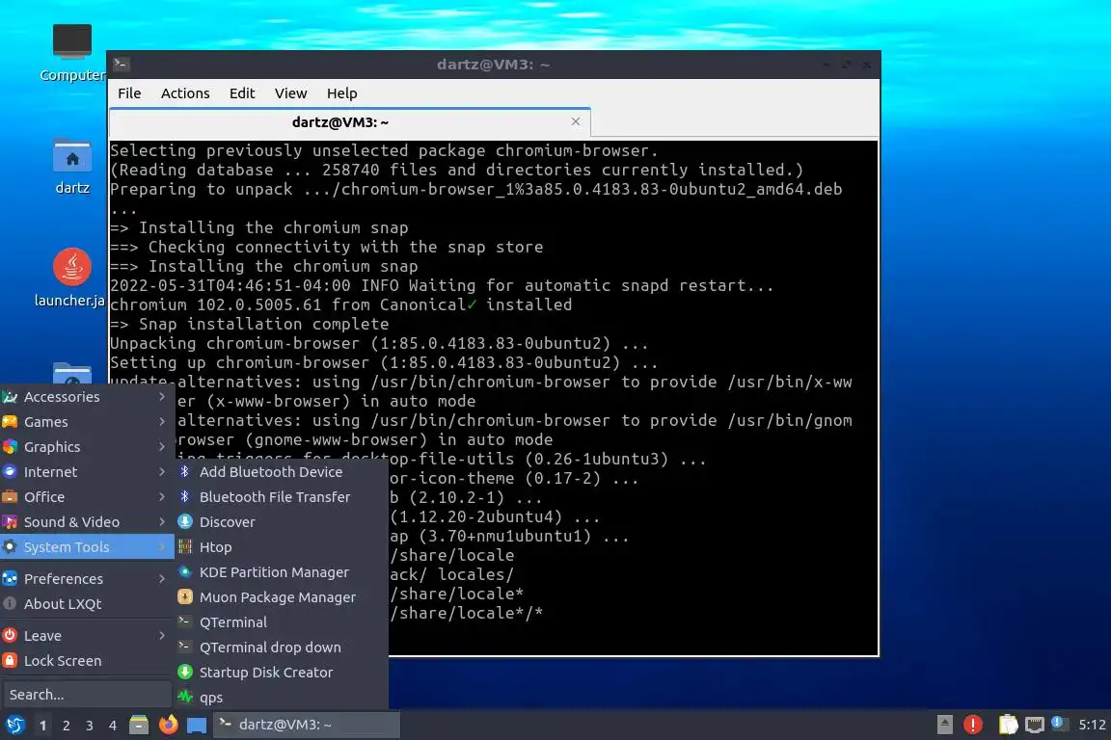Open the file manager from taskbar

tap(139, 725)
